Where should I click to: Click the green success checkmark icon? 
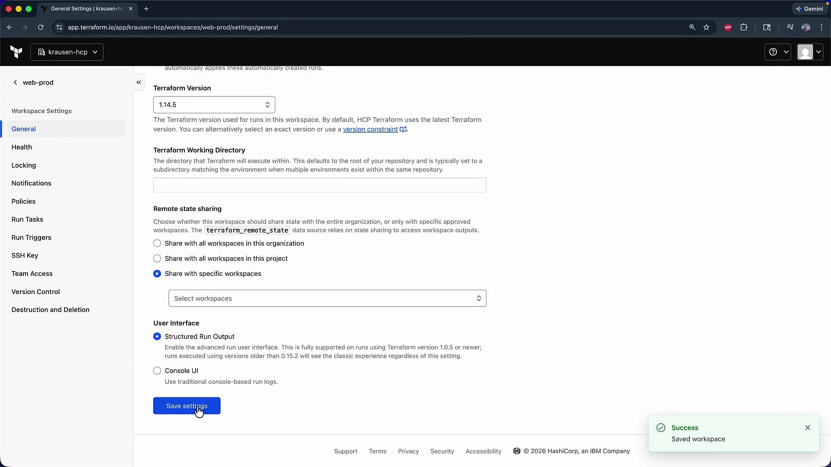[x=661, y=428]
